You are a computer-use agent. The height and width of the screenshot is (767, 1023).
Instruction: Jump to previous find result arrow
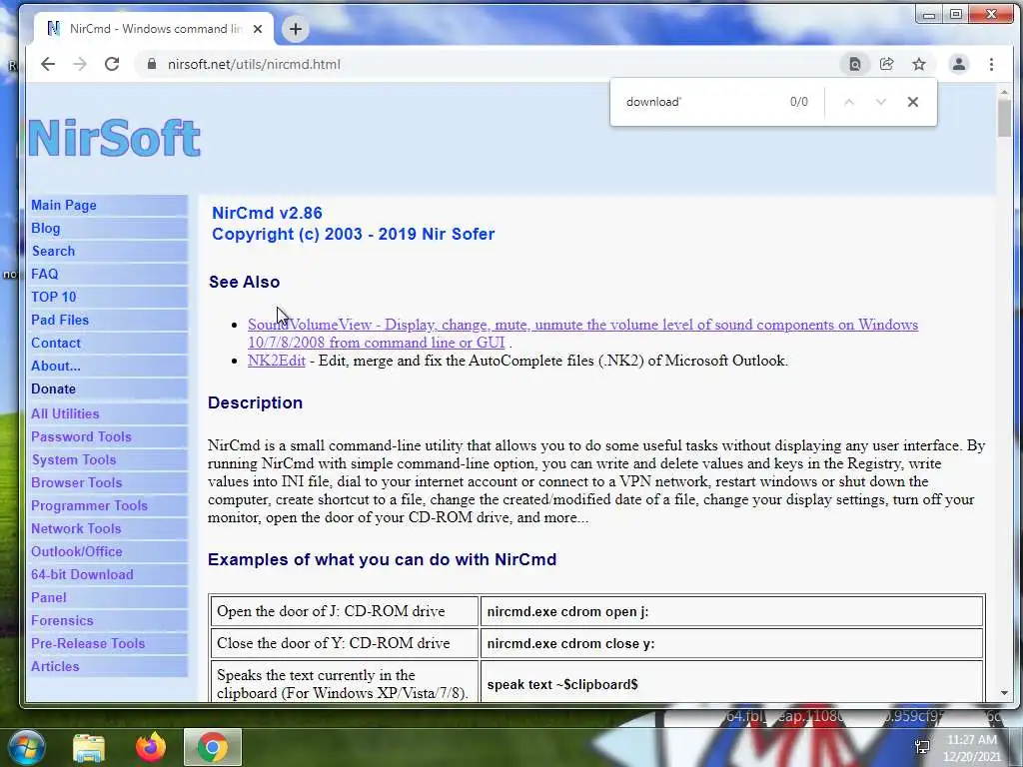[x=849, y=102]
